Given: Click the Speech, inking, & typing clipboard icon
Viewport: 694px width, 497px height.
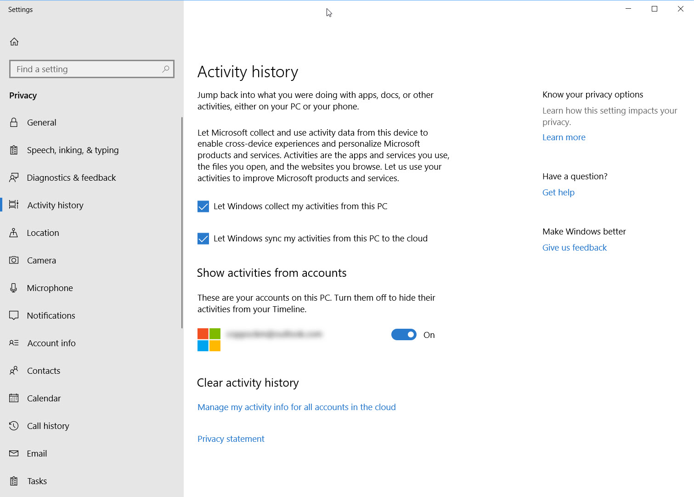Looking at the screenshot, I should [14, 150].
